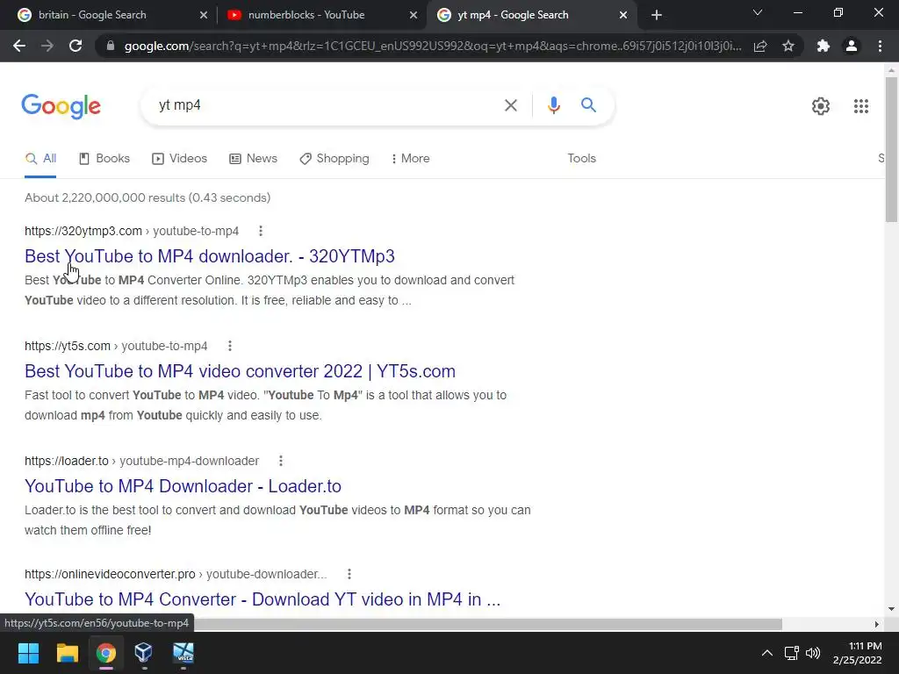
Task: Share this page icon in address bar
Action: (x=760, y=46)
